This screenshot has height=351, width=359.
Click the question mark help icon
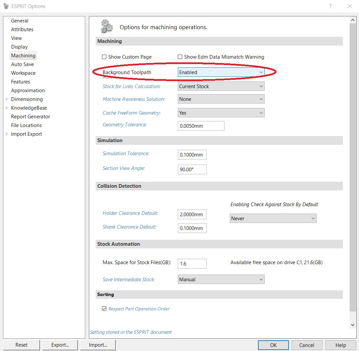click(330, 6)
